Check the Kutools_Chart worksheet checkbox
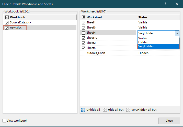183x127 pixels. [83, 53]
